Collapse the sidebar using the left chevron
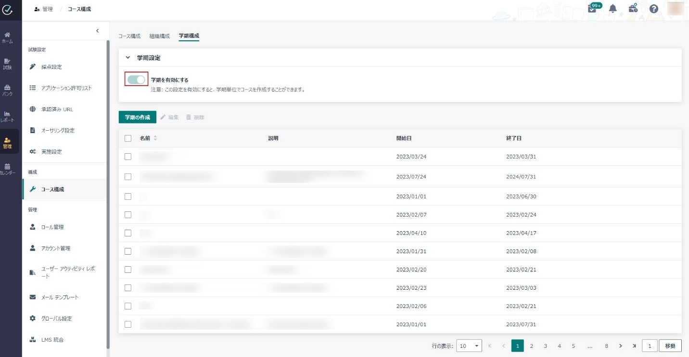Viewport: 689px width, 357px height. tap(97, 31)
